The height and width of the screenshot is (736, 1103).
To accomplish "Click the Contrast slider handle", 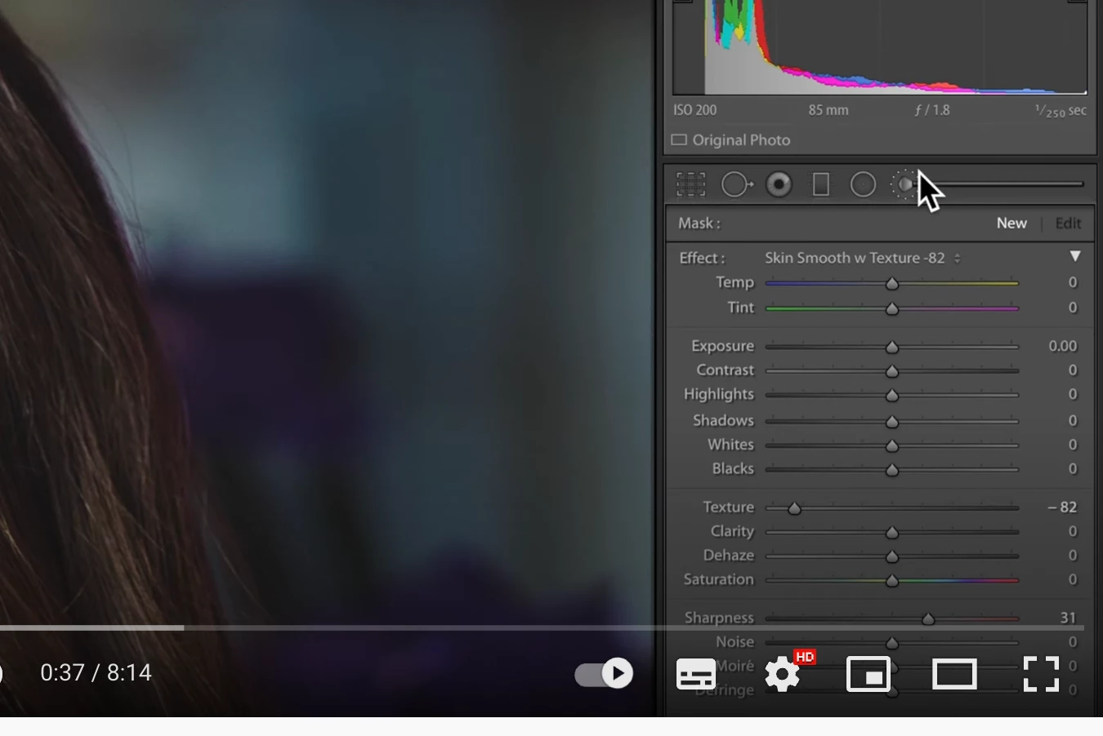I will coord(892,372).
